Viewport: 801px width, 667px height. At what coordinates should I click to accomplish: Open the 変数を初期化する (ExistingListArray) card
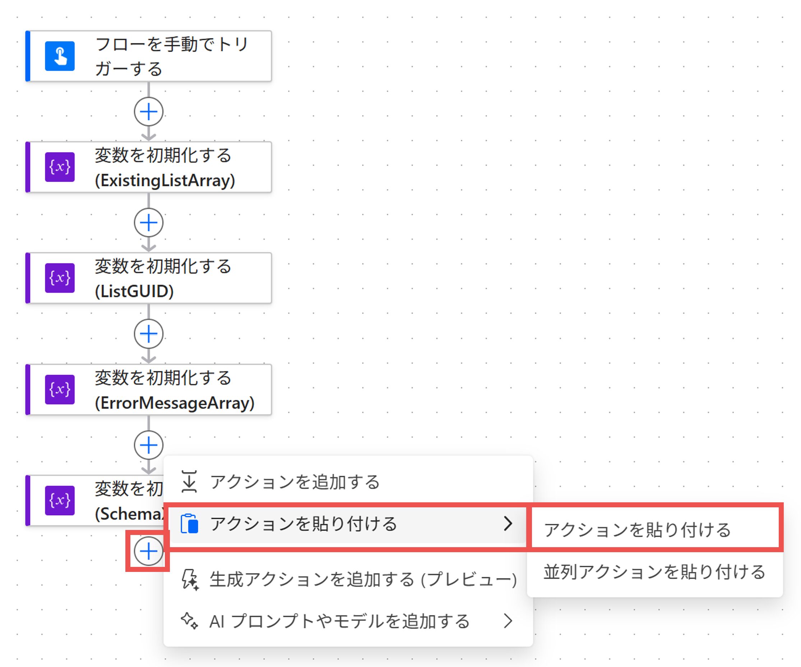[149, 167]
